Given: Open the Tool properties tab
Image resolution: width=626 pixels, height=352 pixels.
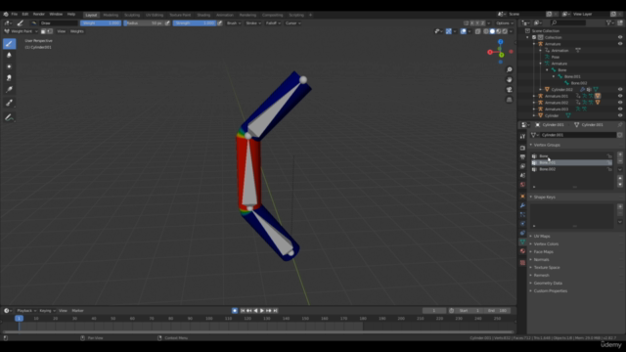Looking at the screenshot, I should [522, 137].
